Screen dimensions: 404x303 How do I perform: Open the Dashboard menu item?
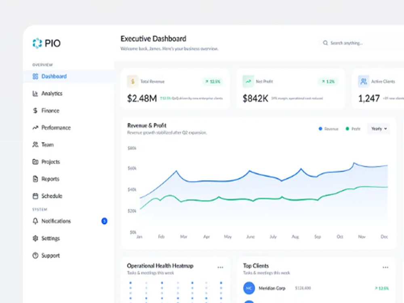[69, 76]
